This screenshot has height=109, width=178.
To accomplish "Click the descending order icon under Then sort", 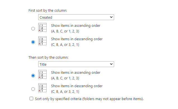I will [42, 88].
